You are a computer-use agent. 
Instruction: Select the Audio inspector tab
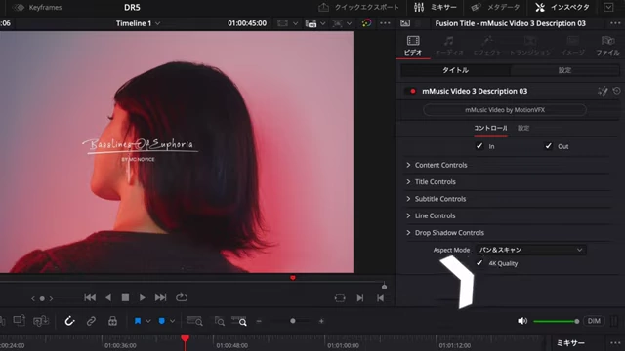coord(449,46)
